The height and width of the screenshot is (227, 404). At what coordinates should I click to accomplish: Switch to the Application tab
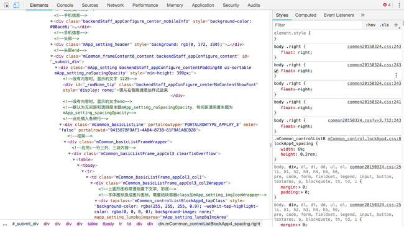click(203, 5)
